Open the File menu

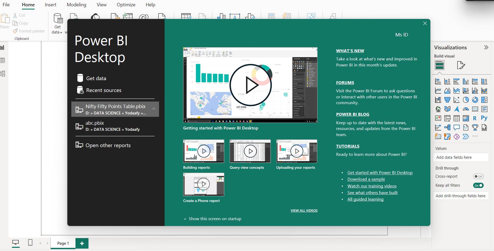click(6, 5)
